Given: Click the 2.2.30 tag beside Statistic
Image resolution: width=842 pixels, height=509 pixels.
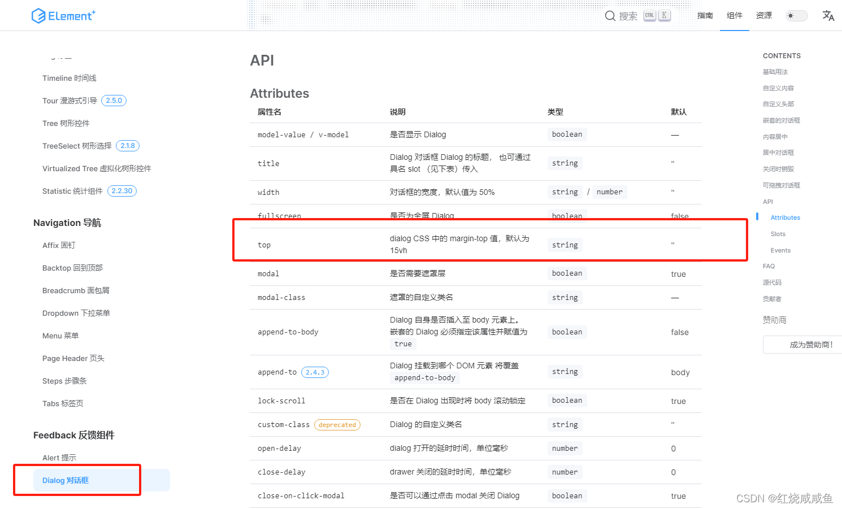Looking at the screenshot, I should (x=122, y=191).
